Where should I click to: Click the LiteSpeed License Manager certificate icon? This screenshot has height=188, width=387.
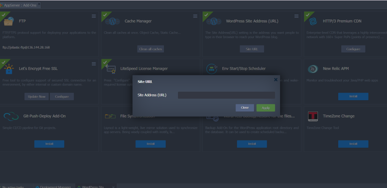pyautogui.click(x=111, y=69)
